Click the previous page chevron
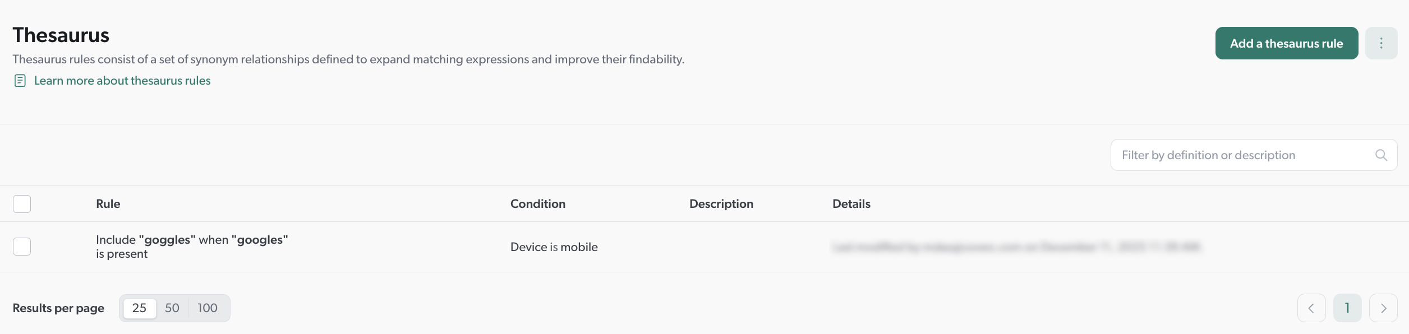Image resolution: width=1409 pixels, height=334 pixels. click(1311, 308)
